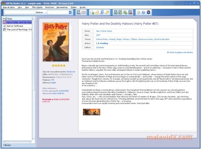This screenshot has height=149, width=201.
Task: Open the Herramientas menu
Action: pos(62,7)
